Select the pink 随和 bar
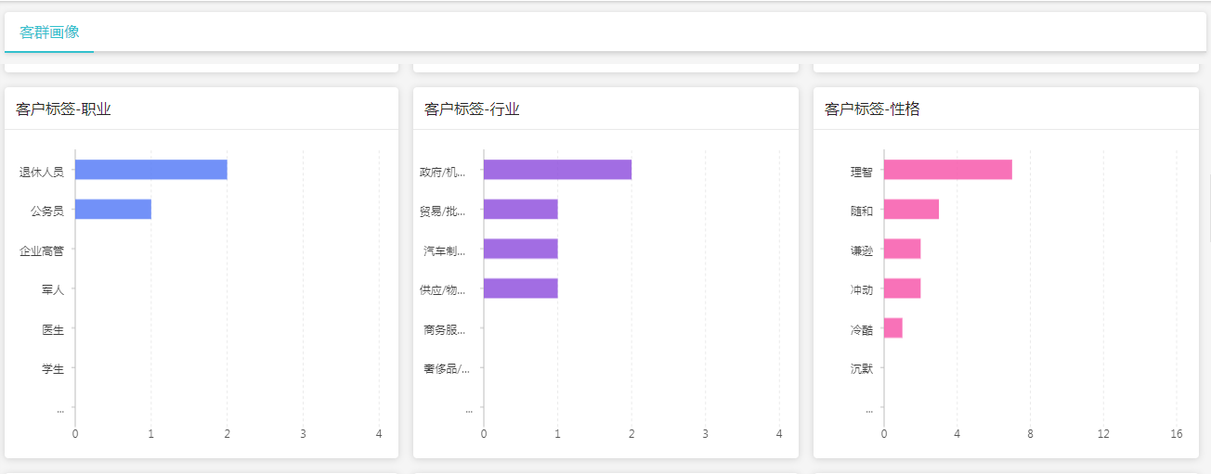This screenshot has width=1211, height=474. point(911,210)
